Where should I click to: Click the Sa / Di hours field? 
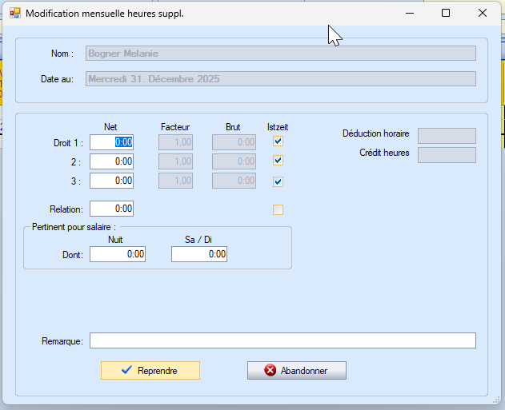pyautogui.click(x=199, y=254)
